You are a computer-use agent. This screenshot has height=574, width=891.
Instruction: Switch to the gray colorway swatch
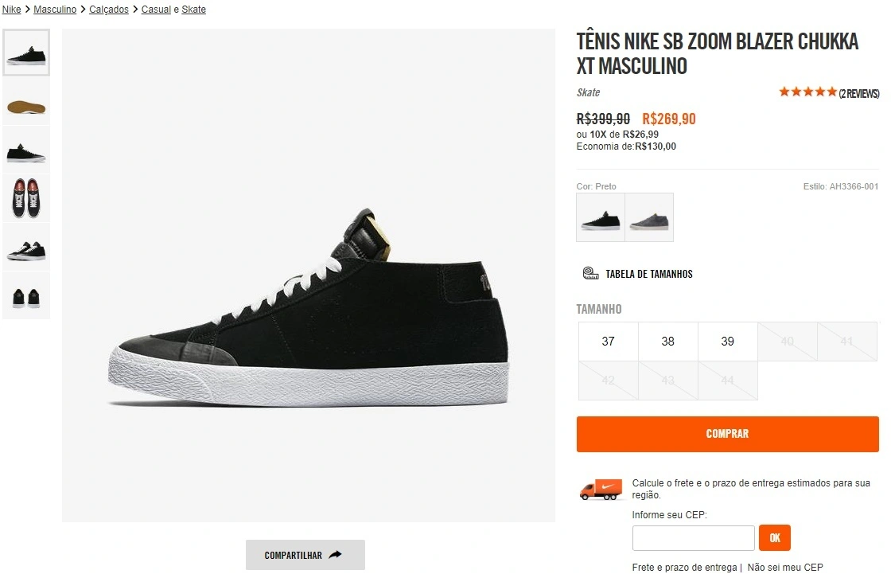coord(649,217)
